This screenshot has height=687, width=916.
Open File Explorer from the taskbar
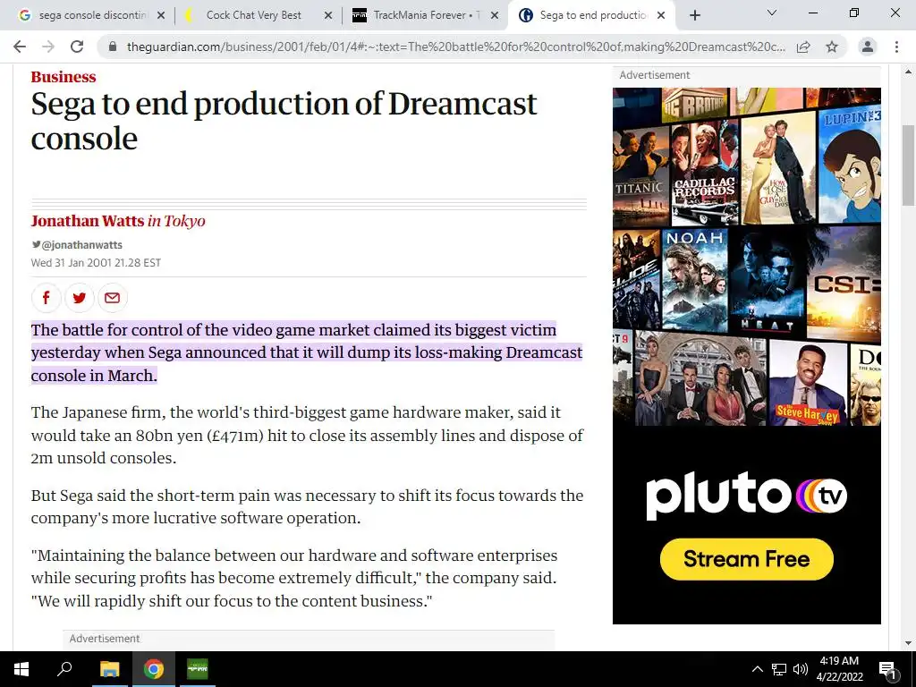[109, 669]
